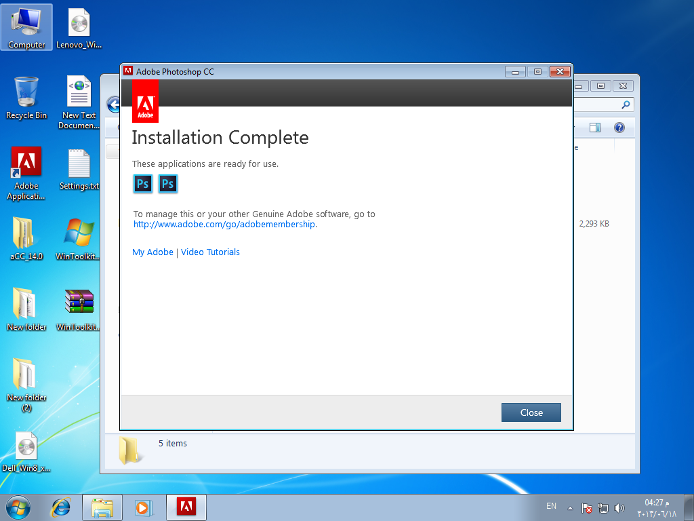Select the WinToolkit Windows-logo icon

coord(78,239)
